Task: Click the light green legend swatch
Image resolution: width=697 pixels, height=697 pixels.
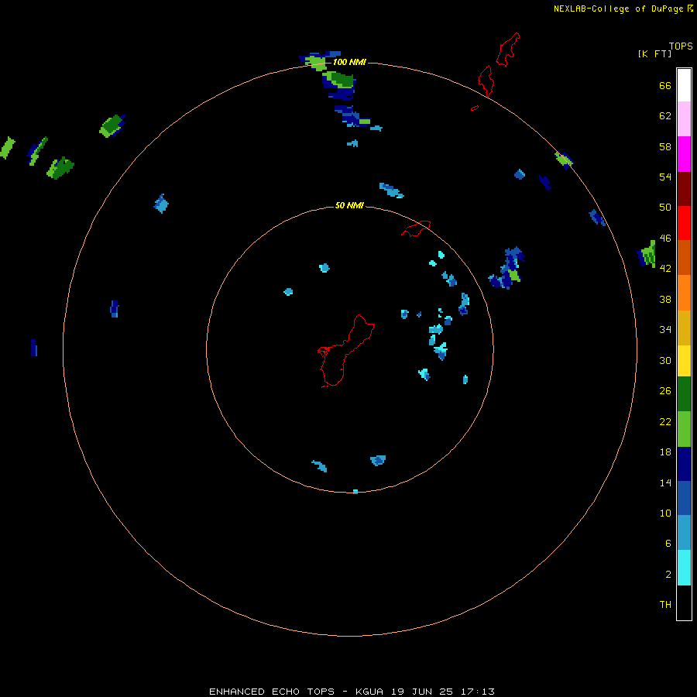Action: tap(684, 429)
